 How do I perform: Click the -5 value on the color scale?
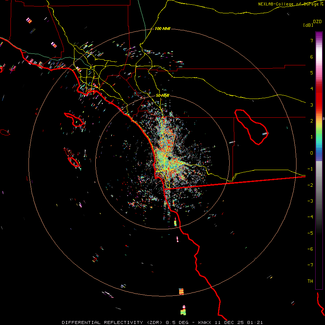[310, 233]
